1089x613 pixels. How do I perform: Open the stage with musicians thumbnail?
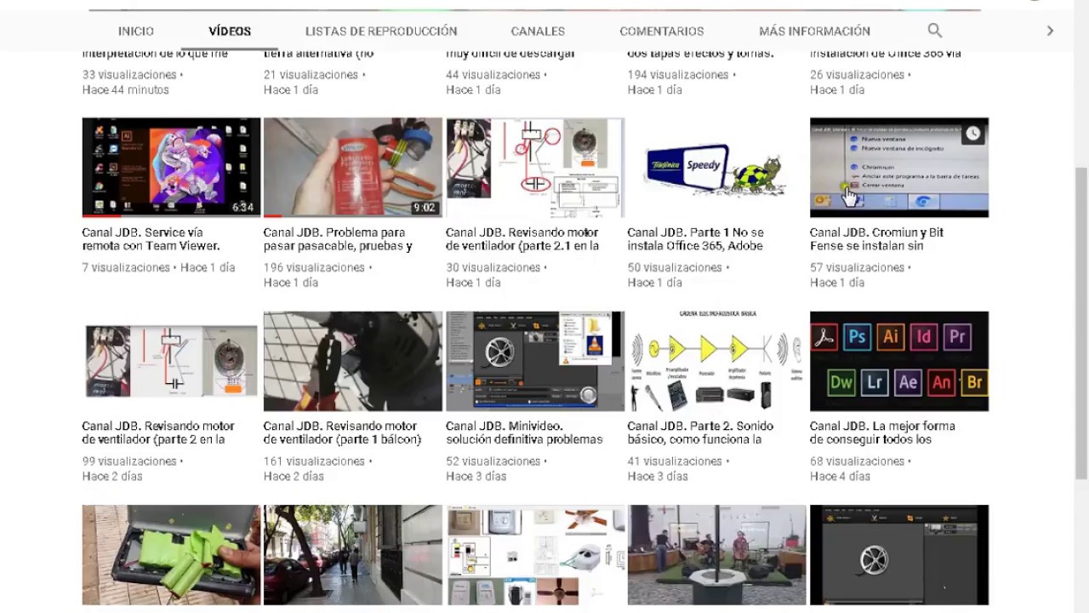[x=716, y=555]
